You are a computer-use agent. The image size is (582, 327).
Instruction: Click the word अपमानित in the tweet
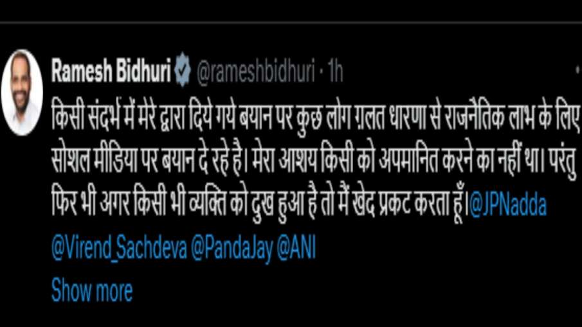(408, 162)
